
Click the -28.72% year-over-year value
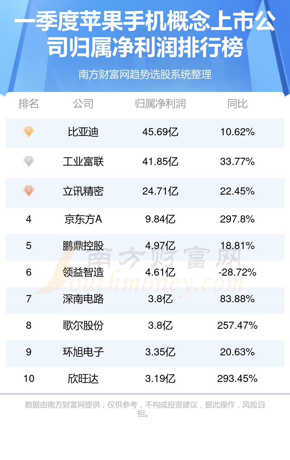coord(237,272)
